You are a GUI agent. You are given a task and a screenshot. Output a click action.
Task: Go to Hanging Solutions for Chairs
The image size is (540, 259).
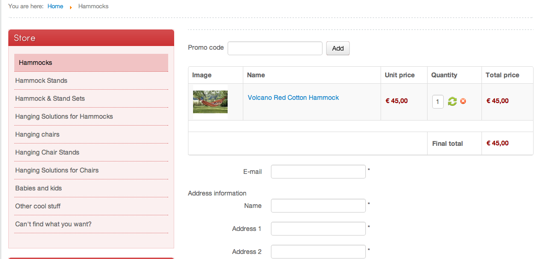tap(91, 170)
